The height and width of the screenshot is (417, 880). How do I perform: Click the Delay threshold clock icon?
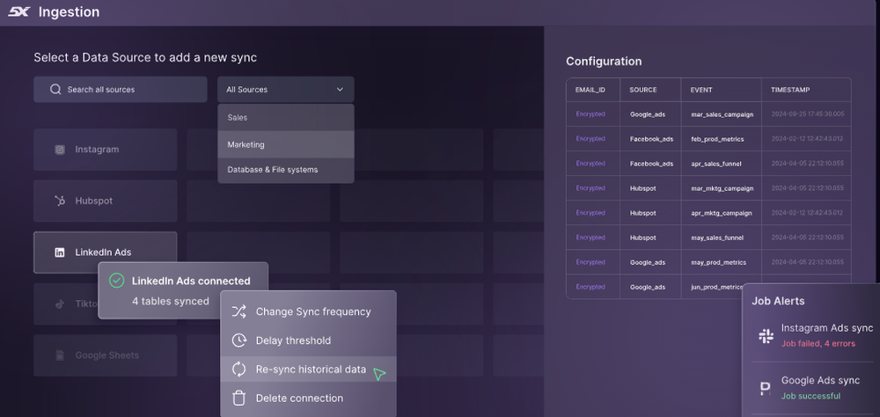click(x=239, y=340)
